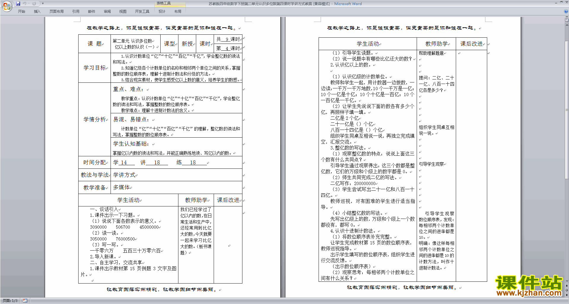Image resolution: width=569 pixels, height=304 pixels.
Task: Click the vertical scrollbar up arrow
Action: [567, 24]
